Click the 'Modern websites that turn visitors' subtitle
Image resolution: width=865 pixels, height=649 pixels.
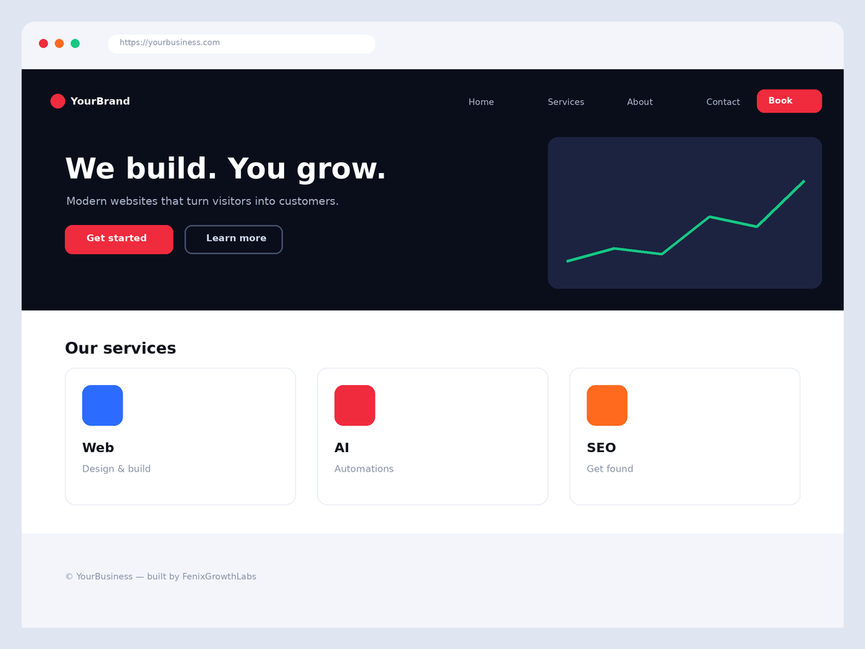pos(203,201)
